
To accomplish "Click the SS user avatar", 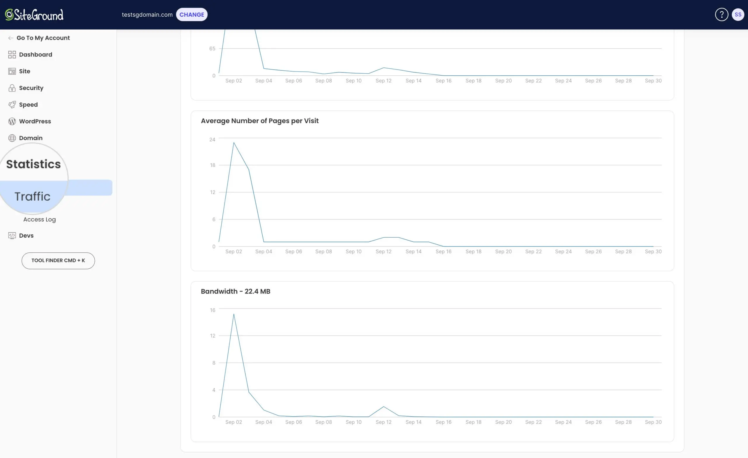I will [x=738, y=15].
